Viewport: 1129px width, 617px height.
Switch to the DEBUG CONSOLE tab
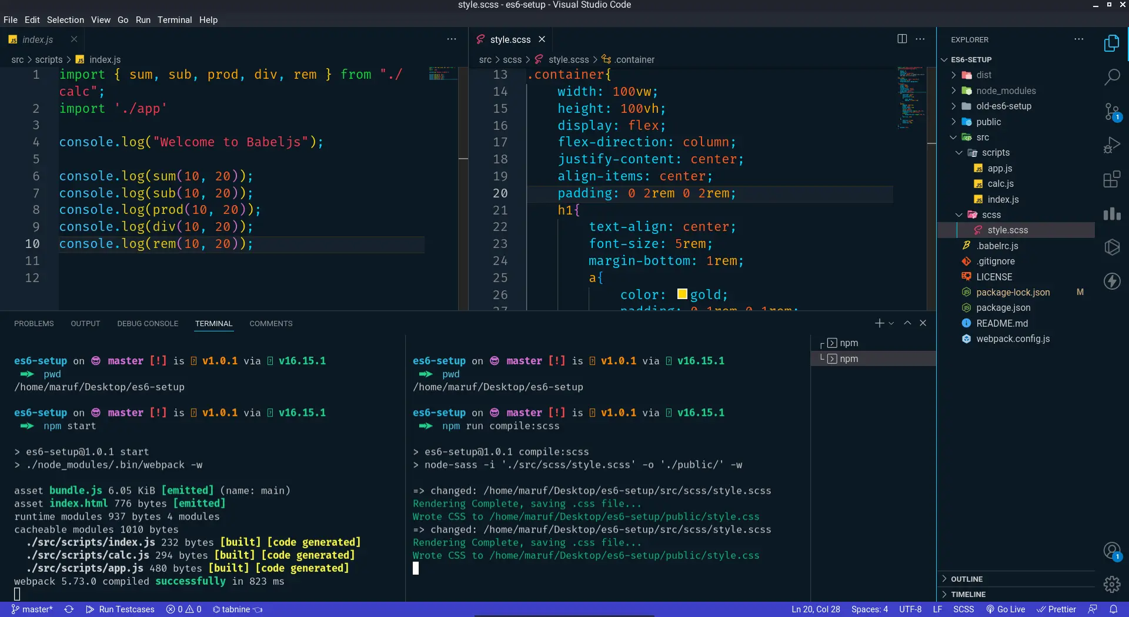pos(148,324)
